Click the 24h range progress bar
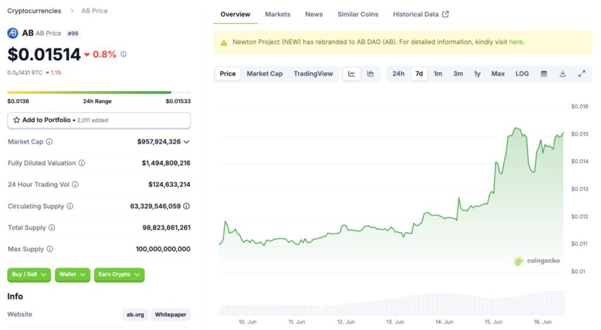The image size is (601, 330). pos(99,92)
